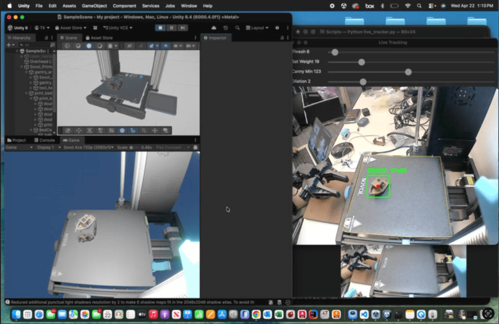Select the wireframe draw mode globe icon
499x324 pixels.
click(x=67, y=46)
